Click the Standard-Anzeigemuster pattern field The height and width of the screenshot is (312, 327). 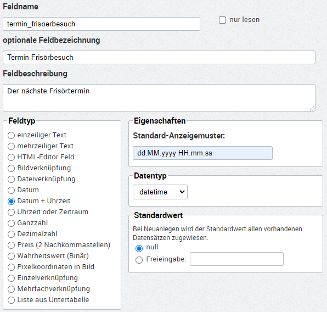coord(202,153)
